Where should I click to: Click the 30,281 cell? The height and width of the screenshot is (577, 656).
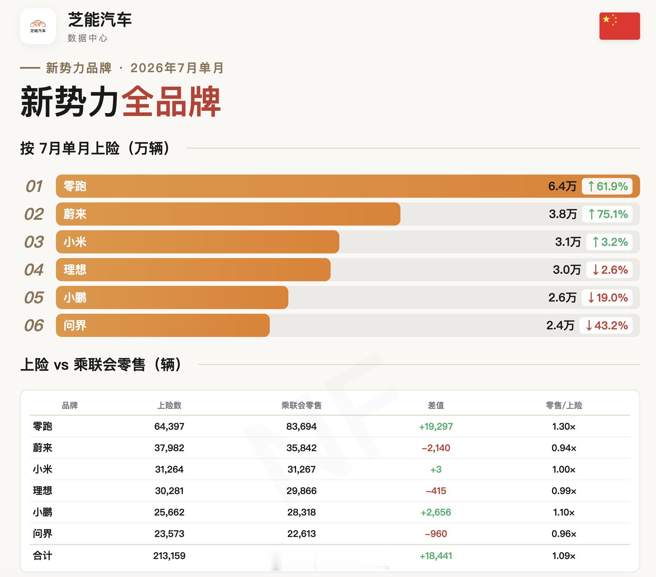point(169,491)
